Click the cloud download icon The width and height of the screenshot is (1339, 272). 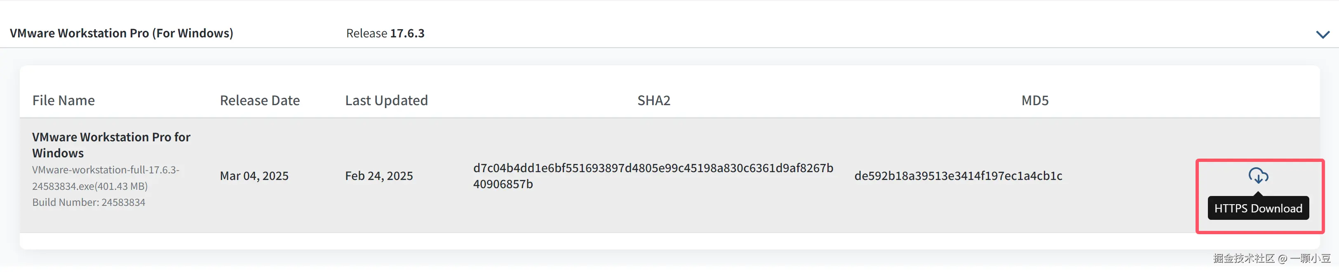1258,175
